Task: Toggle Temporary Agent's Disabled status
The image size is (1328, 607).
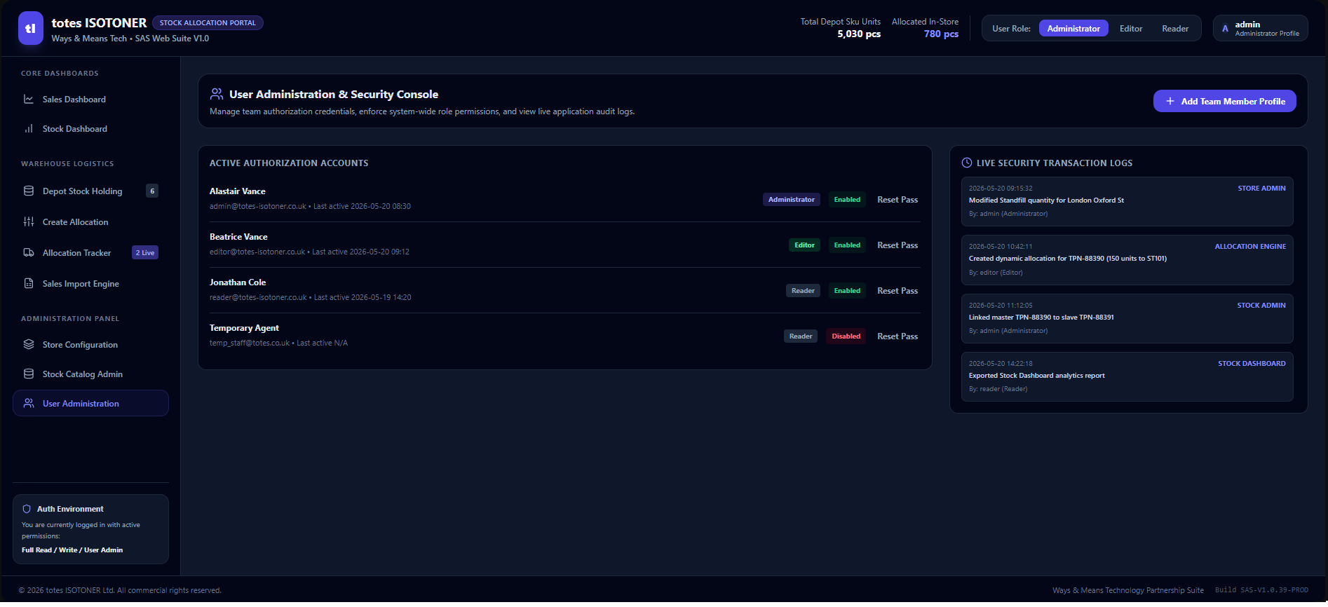Action: point(846,336)
